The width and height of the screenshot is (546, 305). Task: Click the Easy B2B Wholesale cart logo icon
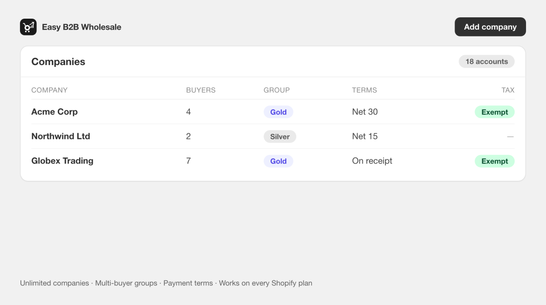tap(28, 27)
